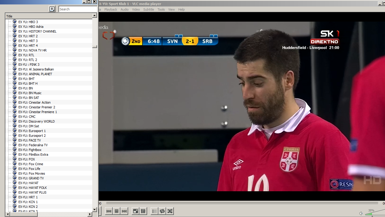Viewport: 385px width, 217px height.
Task: Open the Tools menu
Action: (161, 9)
